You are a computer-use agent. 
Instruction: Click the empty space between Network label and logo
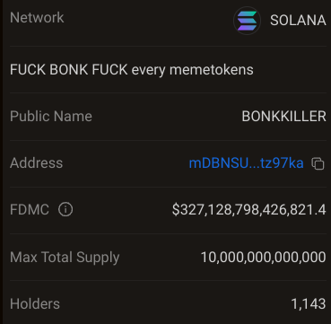pyautogui.click(x=149, y=19)
